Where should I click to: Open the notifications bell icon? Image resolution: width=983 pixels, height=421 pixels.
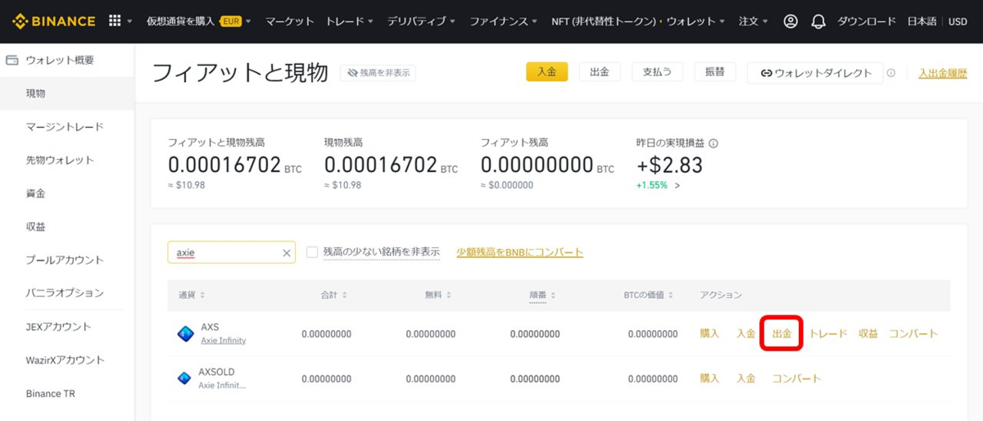[818, 21]
